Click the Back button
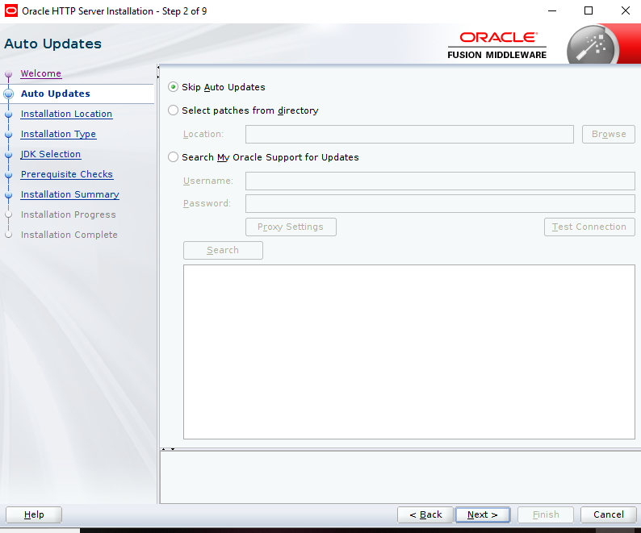The image size is (641, 533). pos(425,514)
